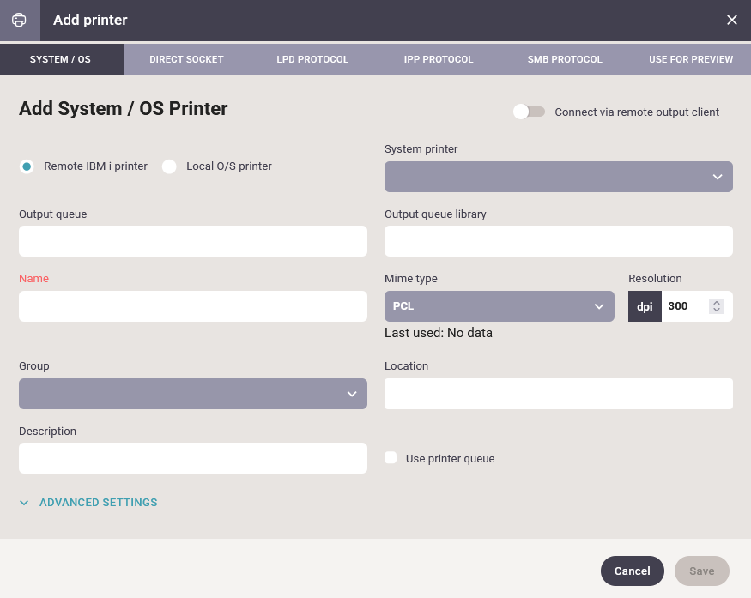Open the Group dropdown
This screenshot has width=751, height=598.
tap(193, 394)
